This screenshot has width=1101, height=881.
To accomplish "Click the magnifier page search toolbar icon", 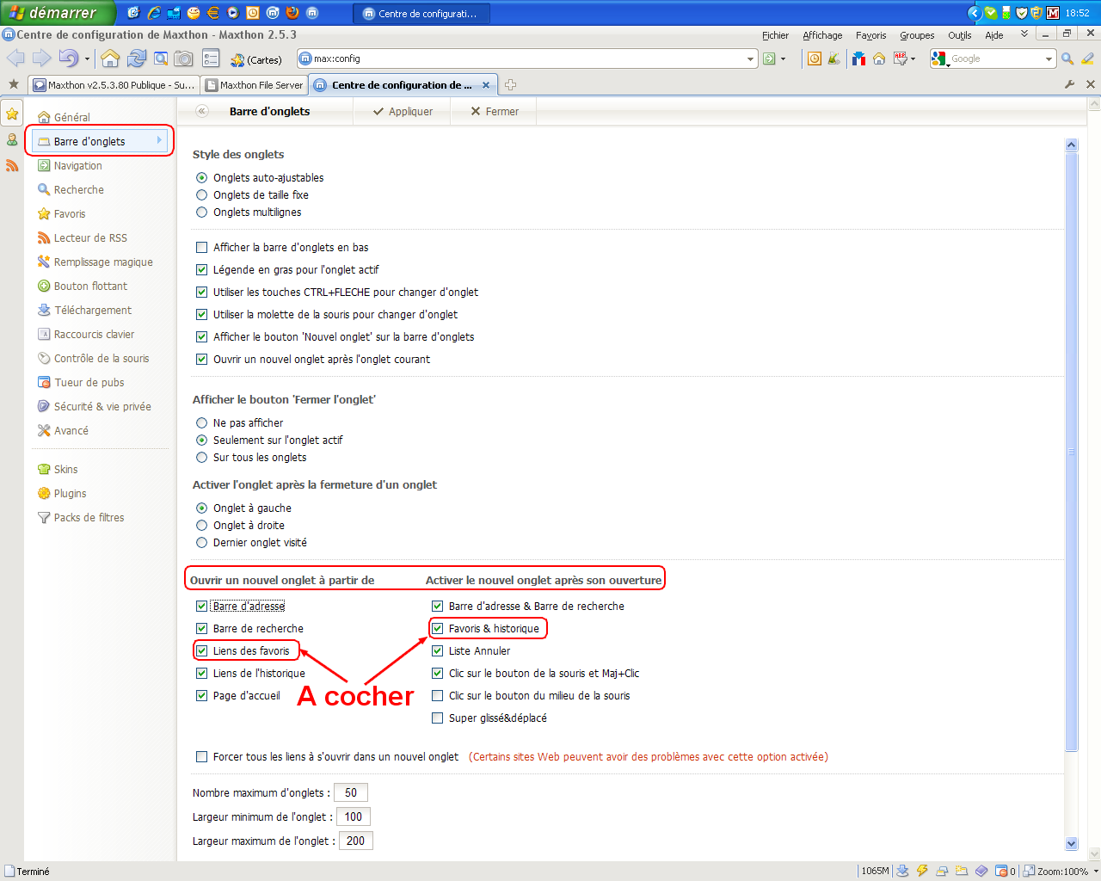I will point(160,59).
